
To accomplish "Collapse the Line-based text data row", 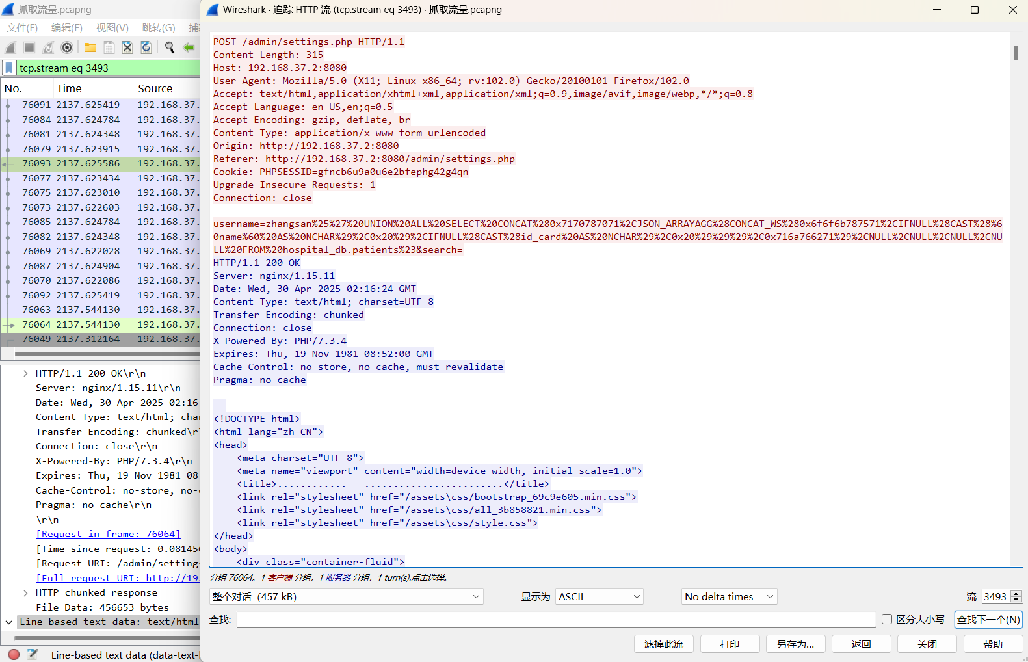I will (x=8, y=622).
